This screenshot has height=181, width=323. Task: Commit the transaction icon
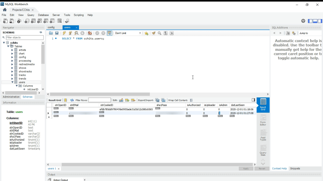tap(97, 33)
